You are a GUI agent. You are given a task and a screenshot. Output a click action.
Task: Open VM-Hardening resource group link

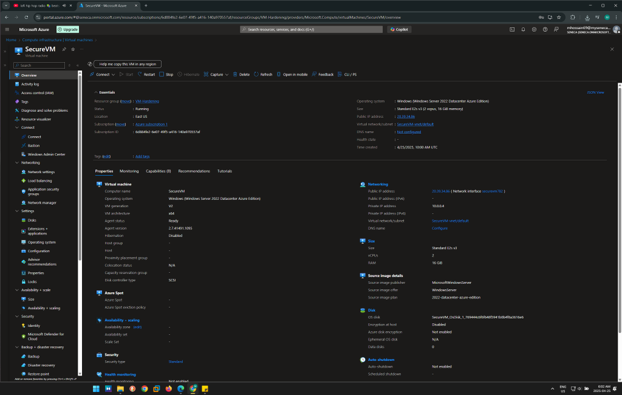tap(147, 101)
